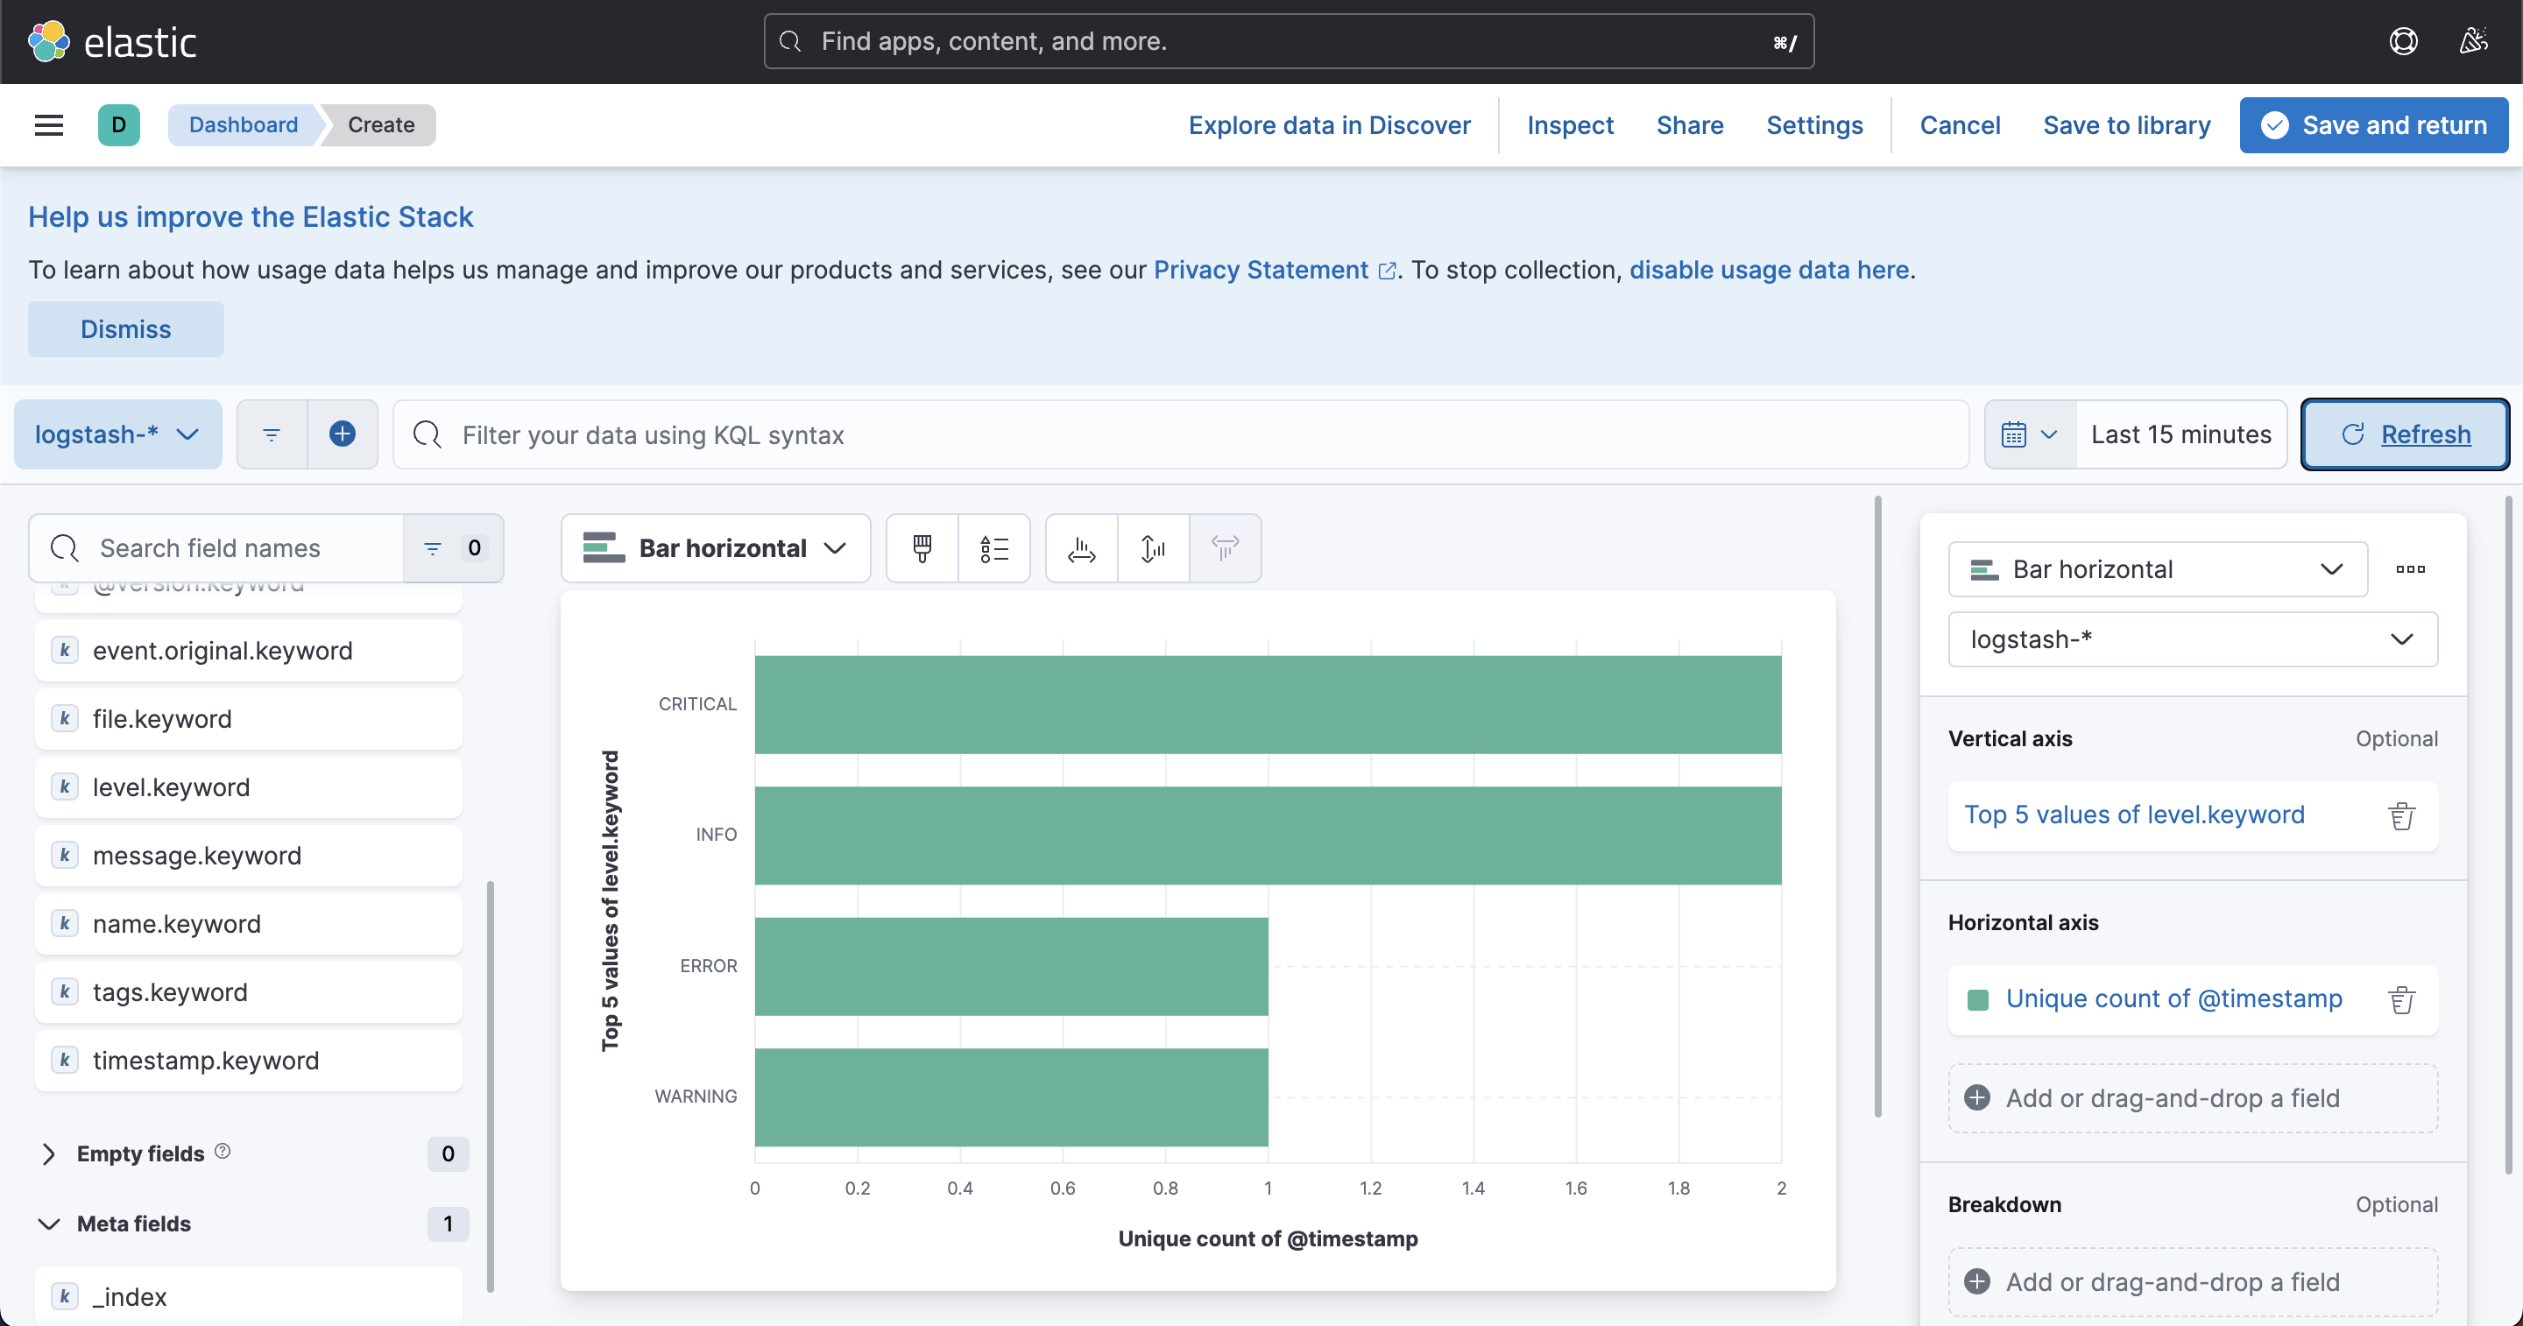The width and height of the screenshot is (2523, 1326).
Task: Click keyword icon next to level.keyword
Action: 65,786
